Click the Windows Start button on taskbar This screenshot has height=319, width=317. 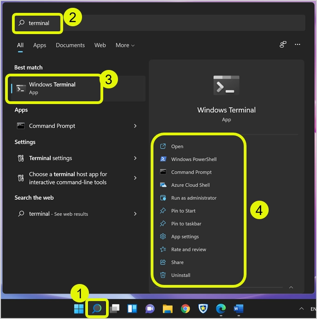pos(79,309)
